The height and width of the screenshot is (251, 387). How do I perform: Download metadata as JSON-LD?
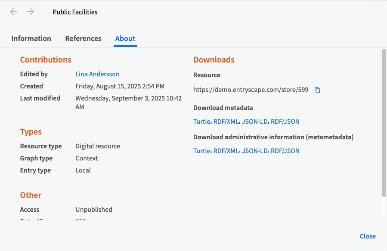255,122
